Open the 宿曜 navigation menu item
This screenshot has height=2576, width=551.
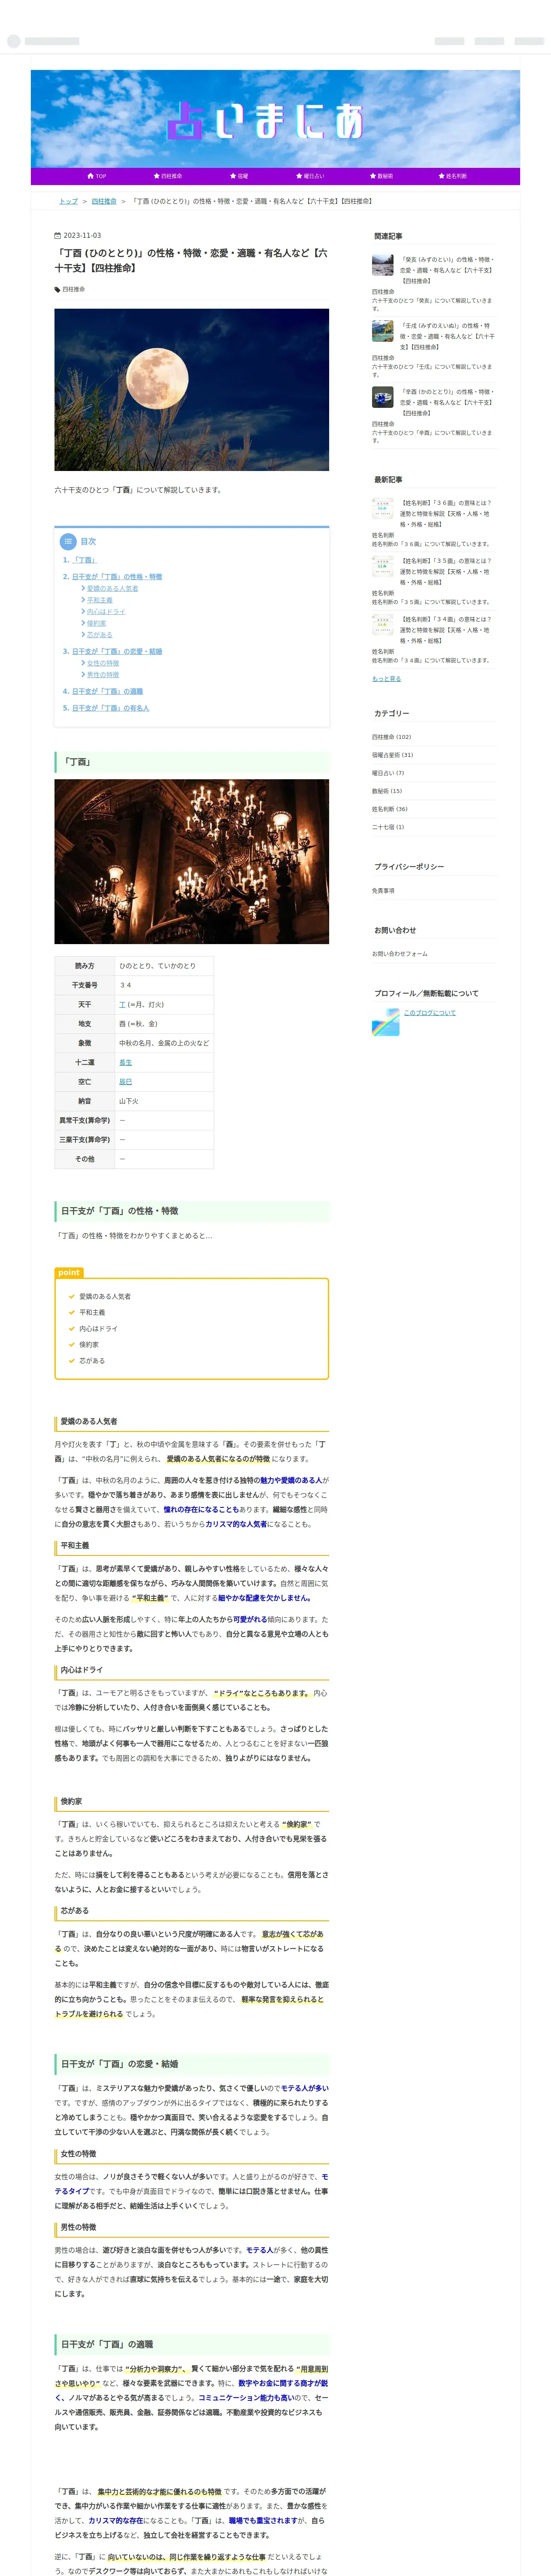(x=239, y=176)
